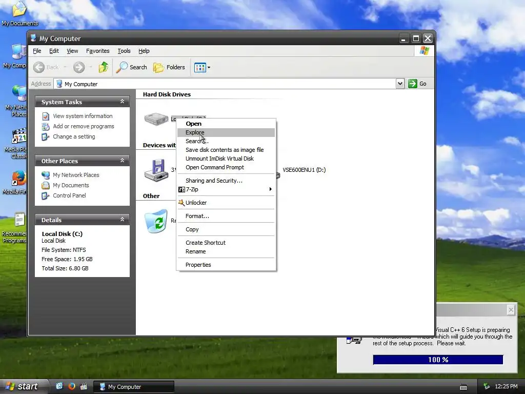Image resolution: width=525 pixels, height=394 pixels.
Task: Choose Explore in context menu
Action: coord(226,132)
